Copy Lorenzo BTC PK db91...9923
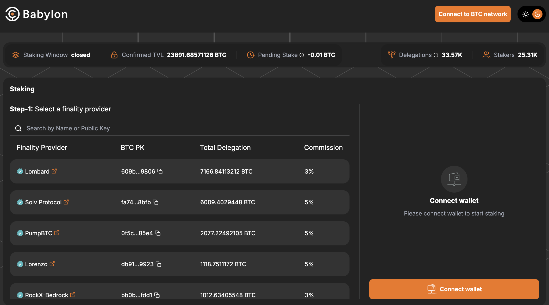The image size is (549, 305). (x=159, y=264)
